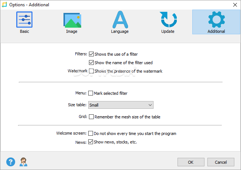
Task: Click the Size table: label
Action: [x=77, y=105]
